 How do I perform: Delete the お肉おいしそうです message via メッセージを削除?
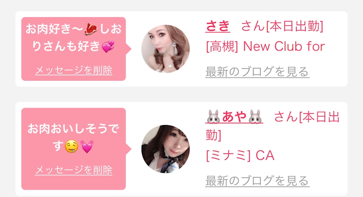(73, 170)
